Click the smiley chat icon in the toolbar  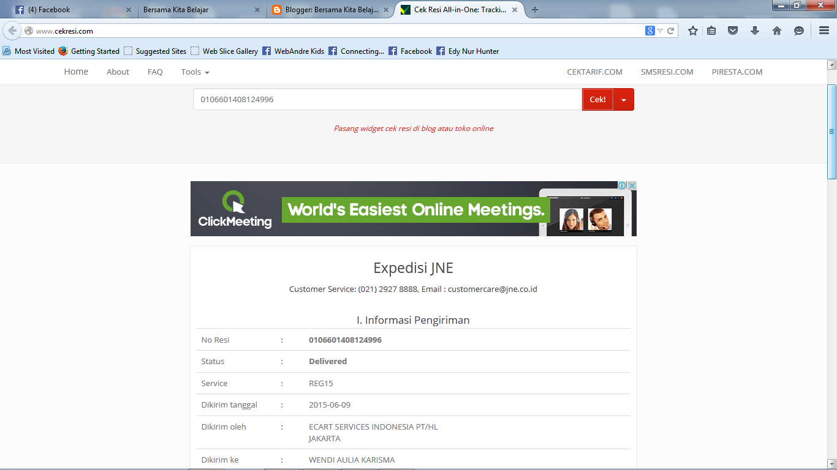799,31
